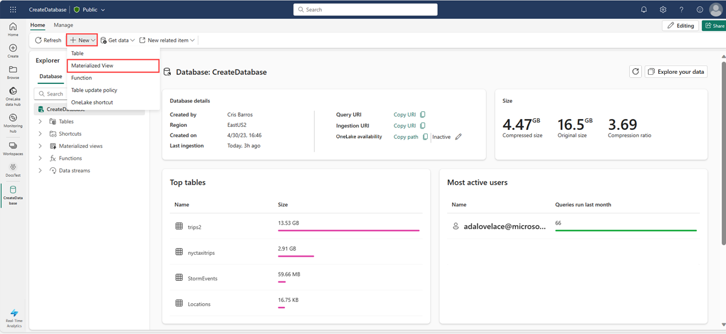Screen dimensions: 726x334
Task: Open the feedback smiley icon
Action: click(x=700, y=10)
